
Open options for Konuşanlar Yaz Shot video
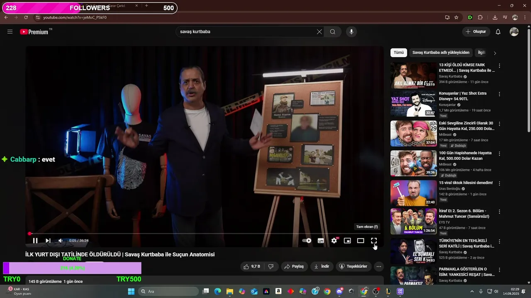pyautogui.click(x=499, y=94)
